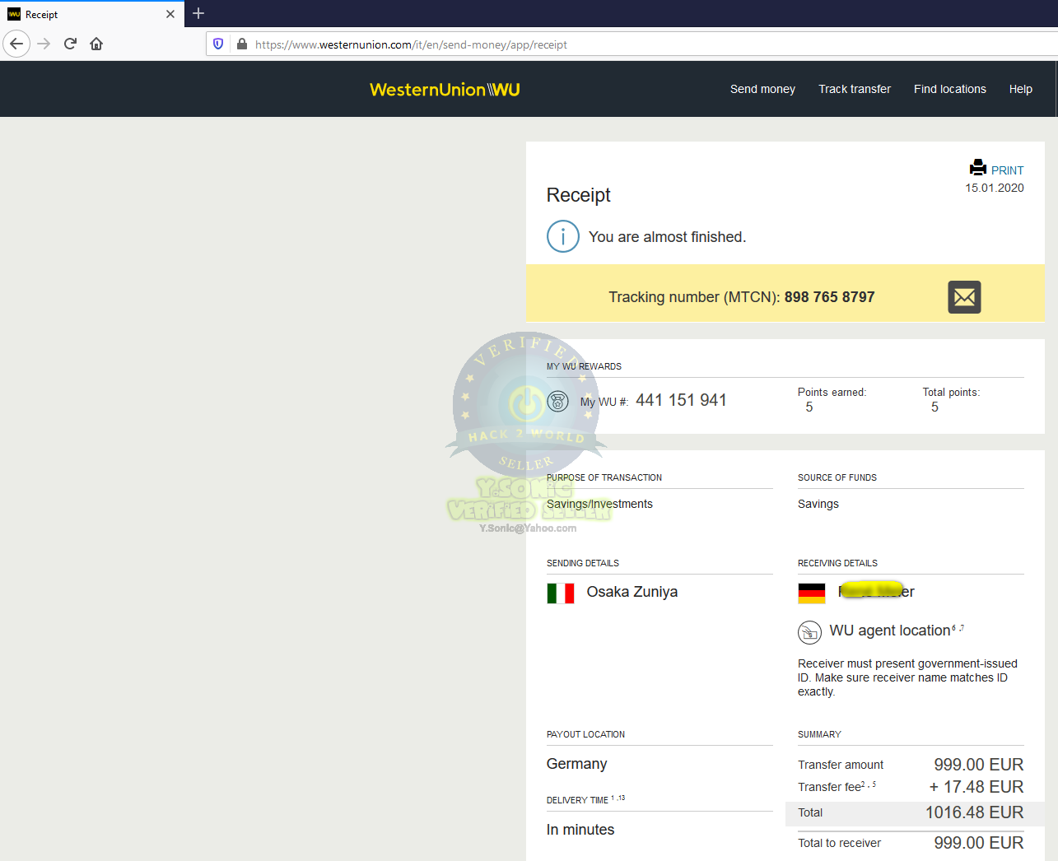The image size is (1058, 861).
Task: Click the My WU rewards medal icon
Action: (x=558, y=401)
